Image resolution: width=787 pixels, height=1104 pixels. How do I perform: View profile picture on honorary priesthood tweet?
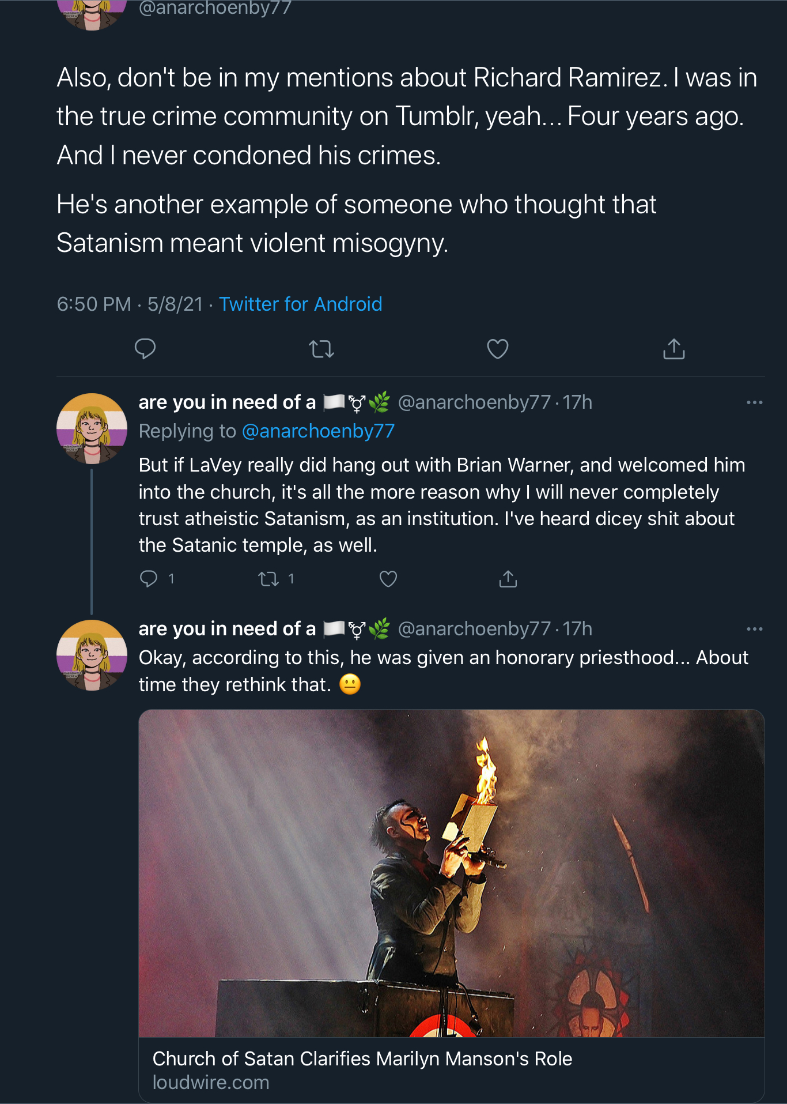(92, 655)
